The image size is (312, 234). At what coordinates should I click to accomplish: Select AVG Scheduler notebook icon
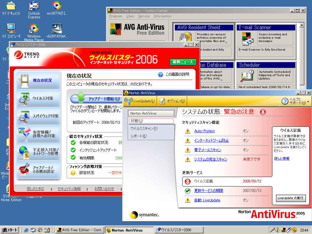coord(247,76)
